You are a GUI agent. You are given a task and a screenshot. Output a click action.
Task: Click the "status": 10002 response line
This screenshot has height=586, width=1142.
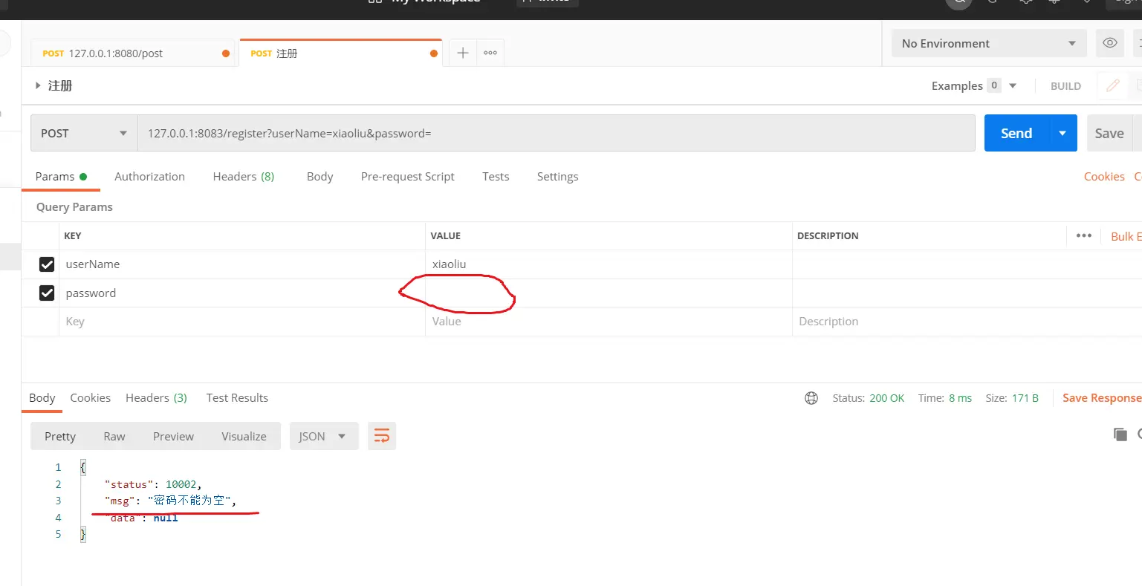click(x=153, y=484)
